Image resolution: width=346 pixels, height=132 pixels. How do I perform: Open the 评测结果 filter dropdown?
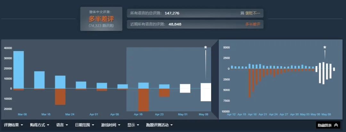[x=13, y=125]
